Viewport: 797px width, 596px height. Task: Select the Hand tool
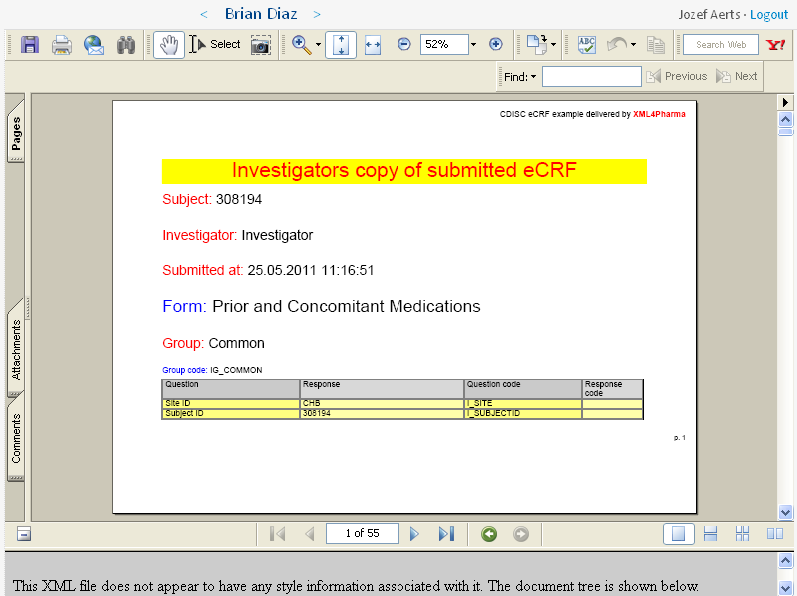pyautogui.click(x=168, y=45)
